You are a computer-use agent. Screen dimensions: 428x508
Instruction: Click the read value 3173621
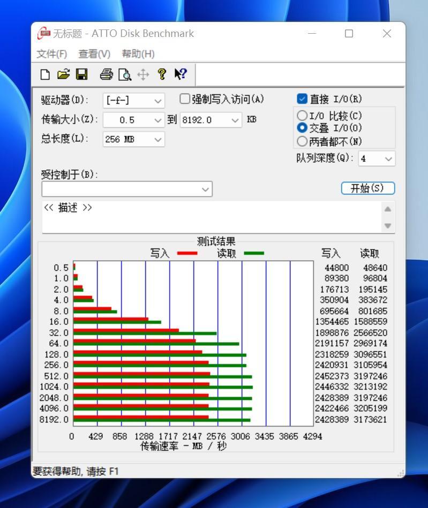pos(371,420)
